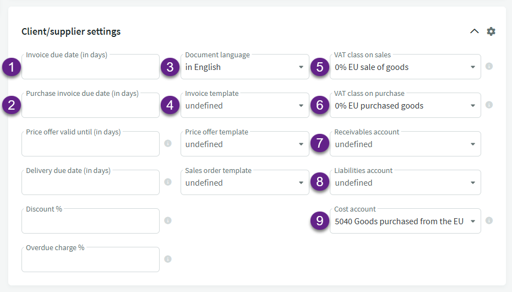Click info icon beside Overdue charge %

(168, 259)
